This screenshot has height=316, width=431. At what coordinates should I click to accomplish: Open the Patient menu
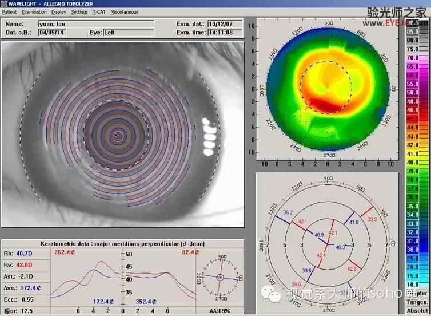[x=9, y=12]
